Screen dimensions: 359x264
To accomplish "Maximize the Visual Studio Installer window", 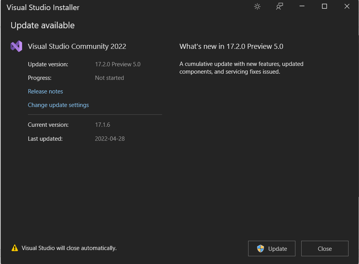I will (324, 7).
